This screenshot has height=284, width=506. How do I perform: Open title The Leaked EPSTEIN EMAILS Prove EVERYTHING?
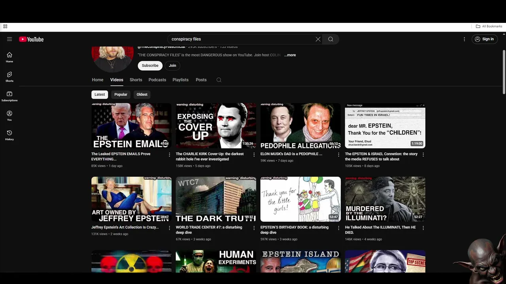tap(121, 157)
